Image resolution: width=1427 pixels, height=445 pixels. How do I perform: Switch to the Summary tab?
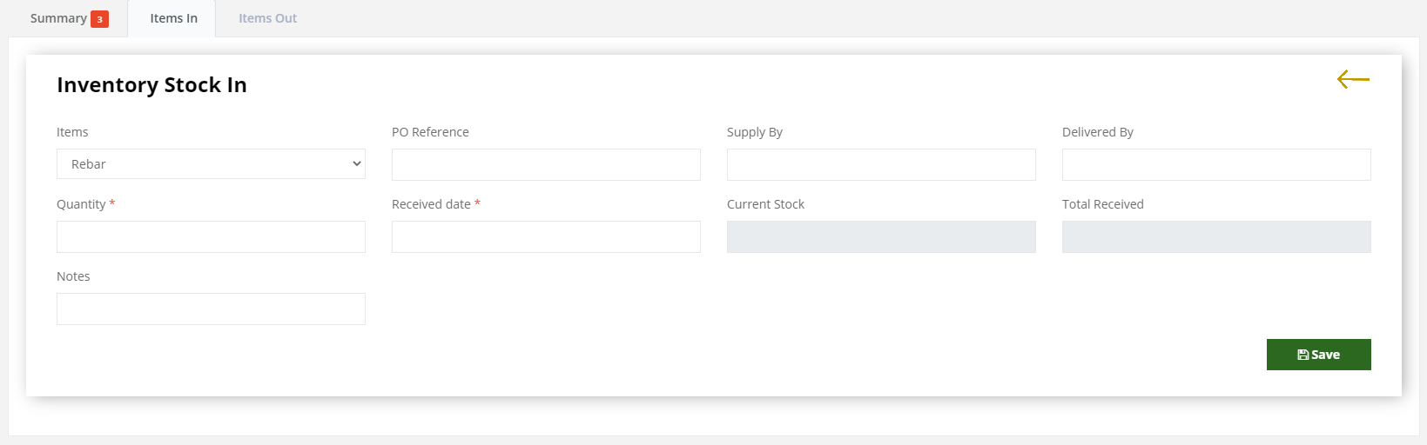tap(69, 18)
